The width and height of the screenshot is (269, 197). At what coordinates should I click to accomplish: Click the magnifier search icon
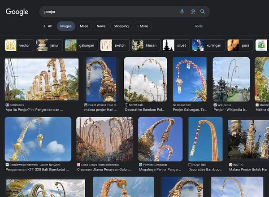point(203,12)
